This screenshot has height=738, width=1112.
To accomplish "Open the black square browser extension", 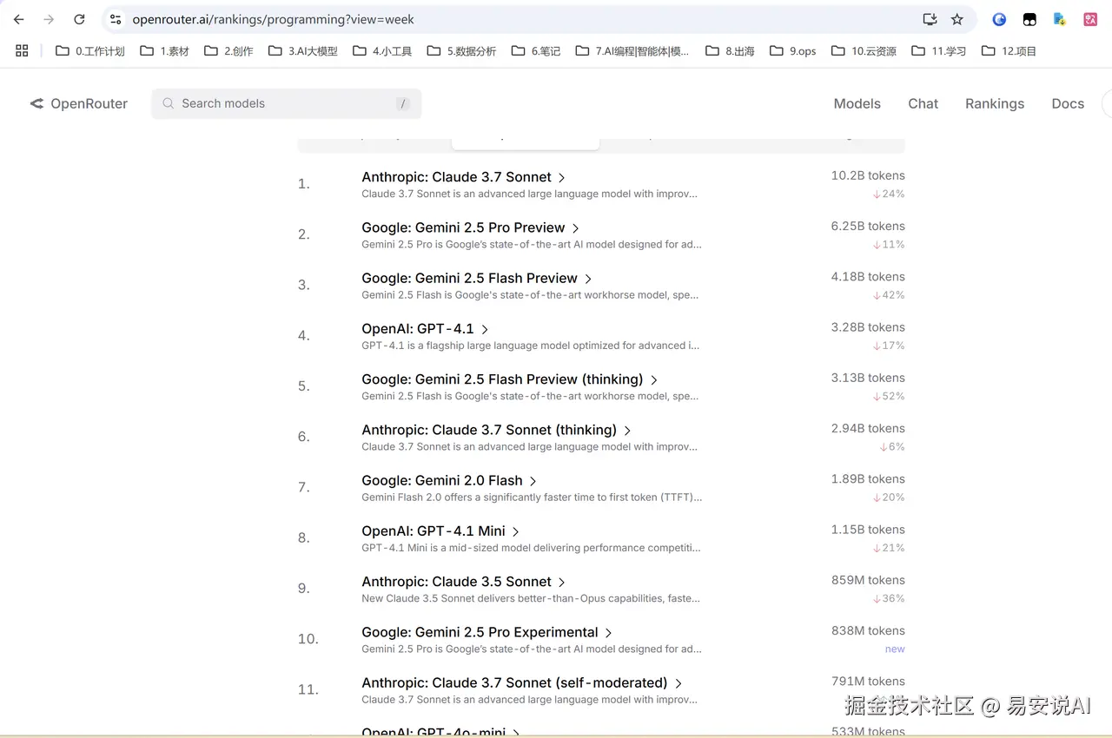I will coord(1029,19).
